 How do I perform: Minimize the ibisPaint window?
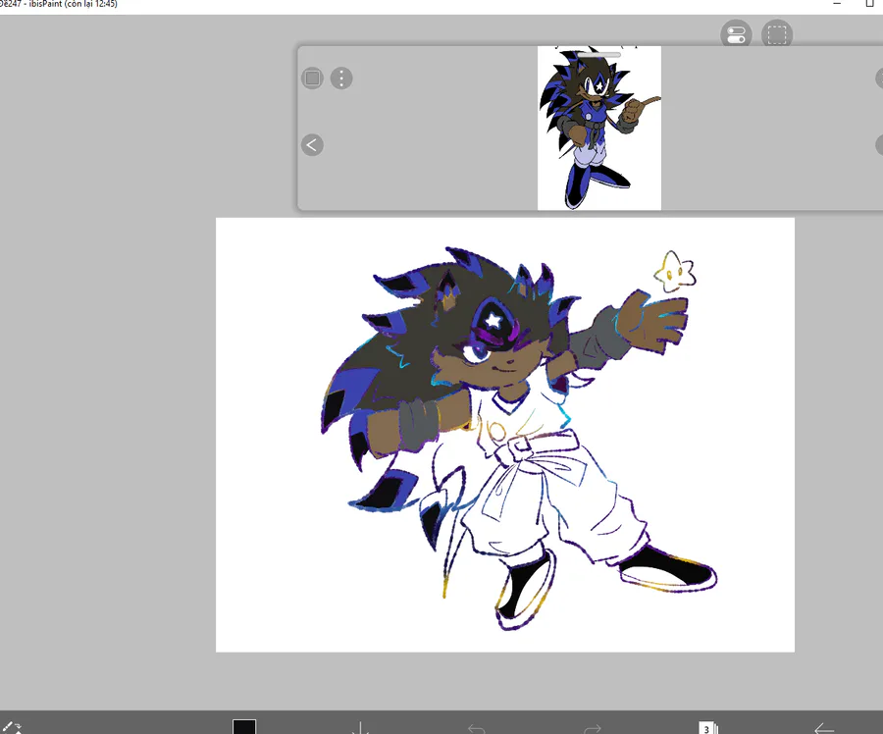tap(837, 3)
